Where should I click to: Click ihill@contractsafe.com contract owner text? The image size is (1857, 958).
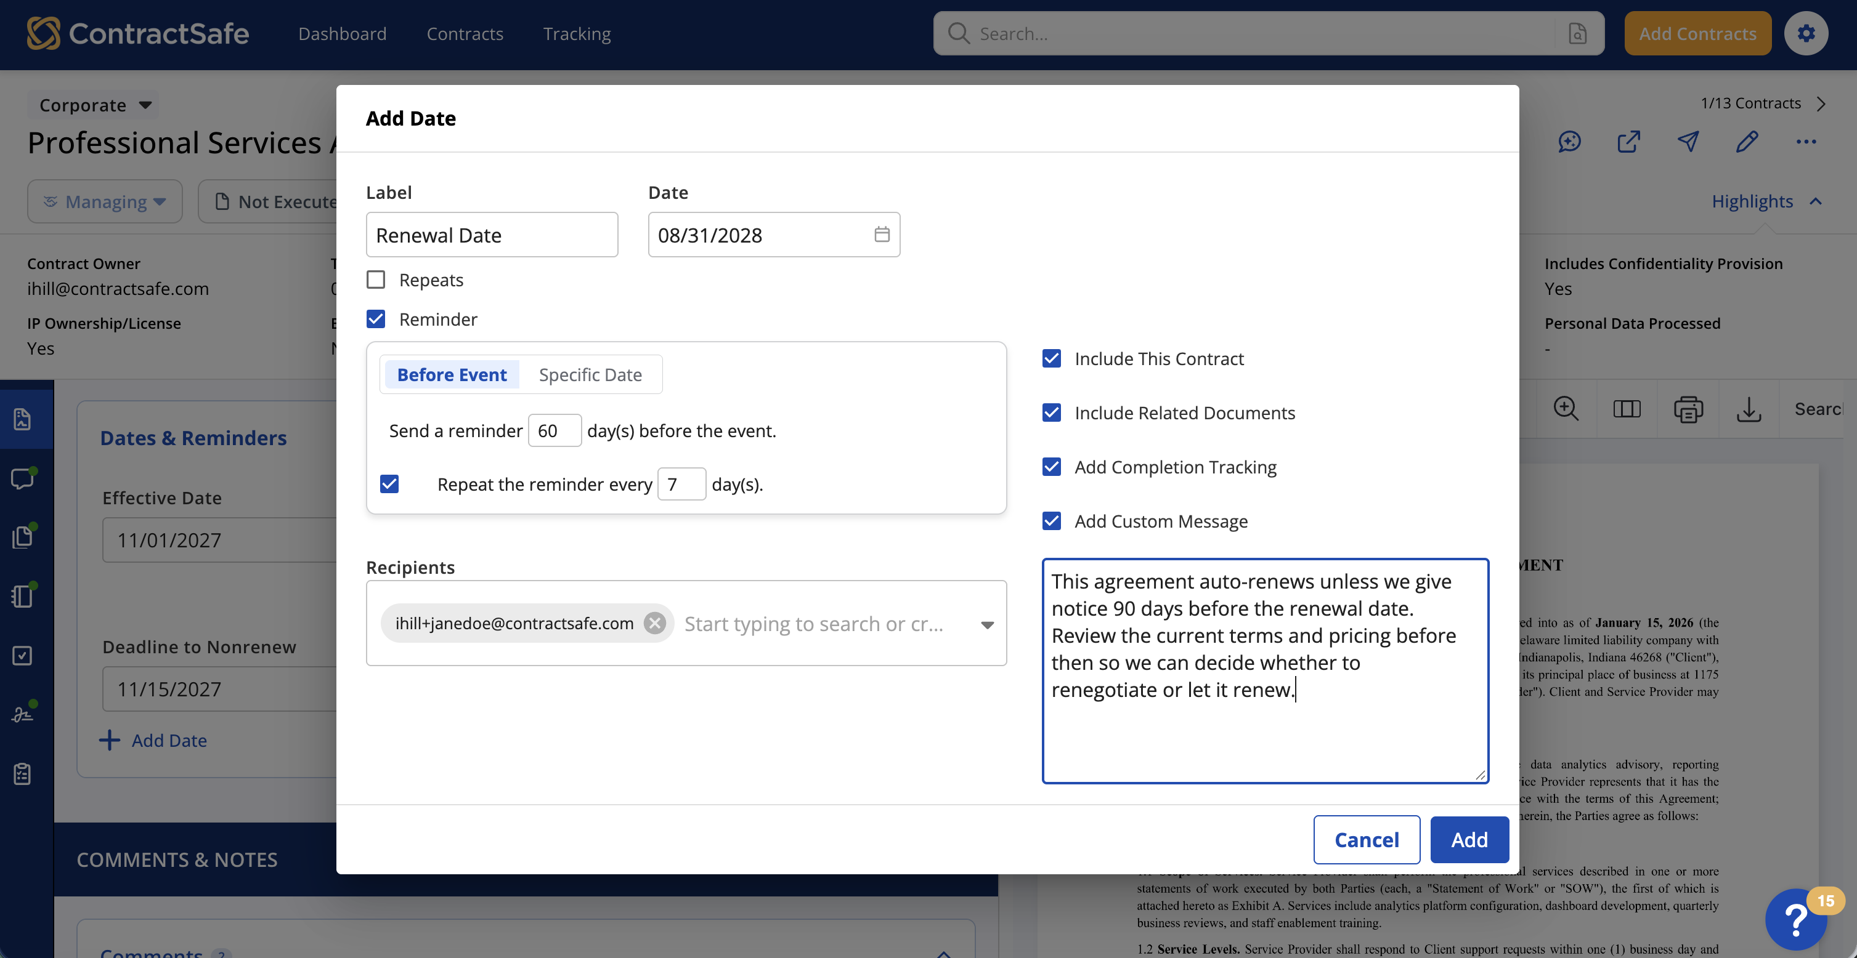point(118,288)
